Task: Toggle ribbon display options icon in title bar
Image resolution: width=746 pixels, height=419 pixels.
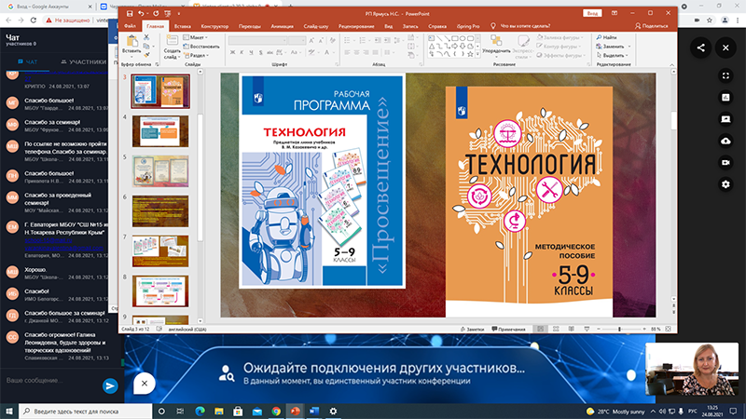Action: [615, 13]
